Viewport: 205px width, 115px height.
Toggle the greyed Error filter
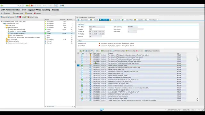tap(139, 51)
